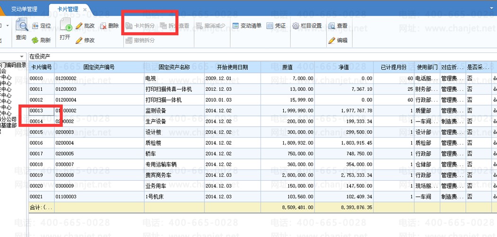Select card number 00010 cell
Screen dimensions: 497x237
[42, 79]
